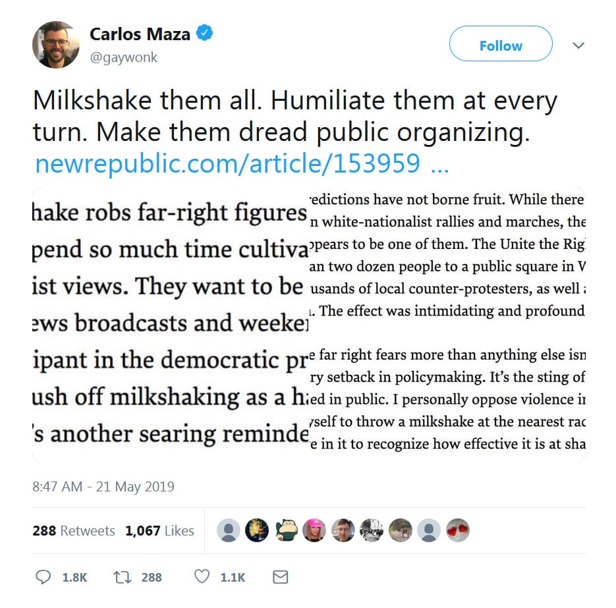Open Carlos Maza's profile picture

(x=56, y=45)
